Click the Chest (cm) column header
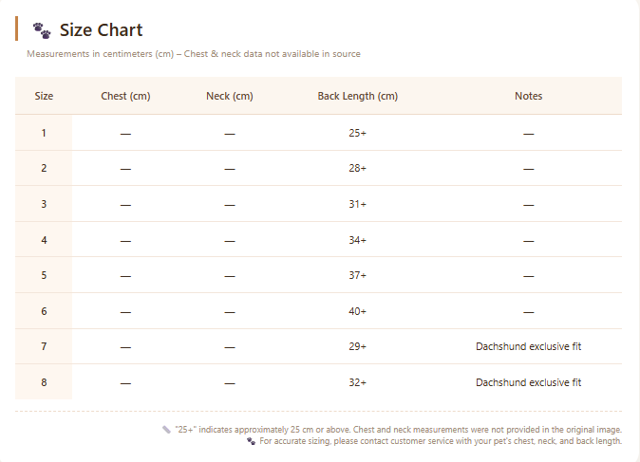Image resolution: width=640 pixels, height=462 pixels. (x=125, y=96)
